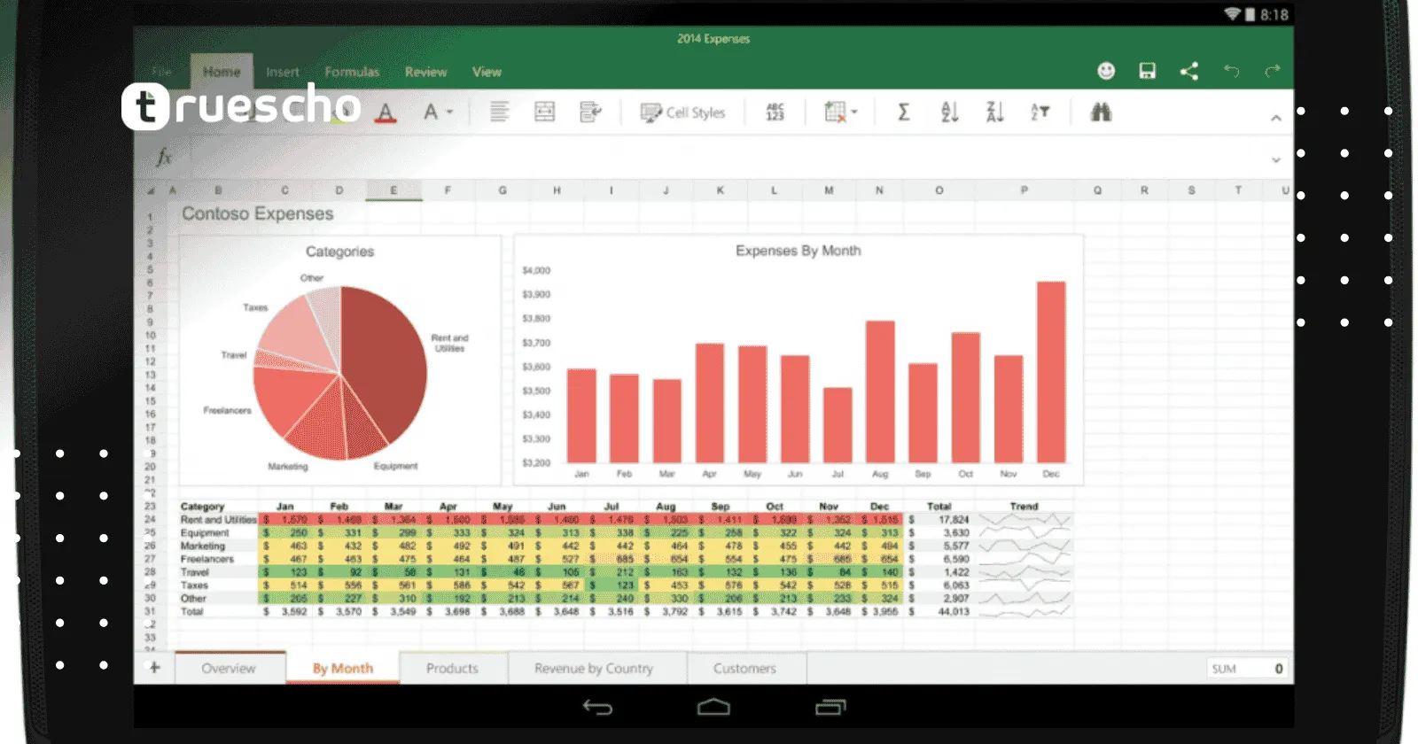Switch to the Formulas ribbon tab
This screenshot has width=1418, height=744.
[x=352, y=72]
